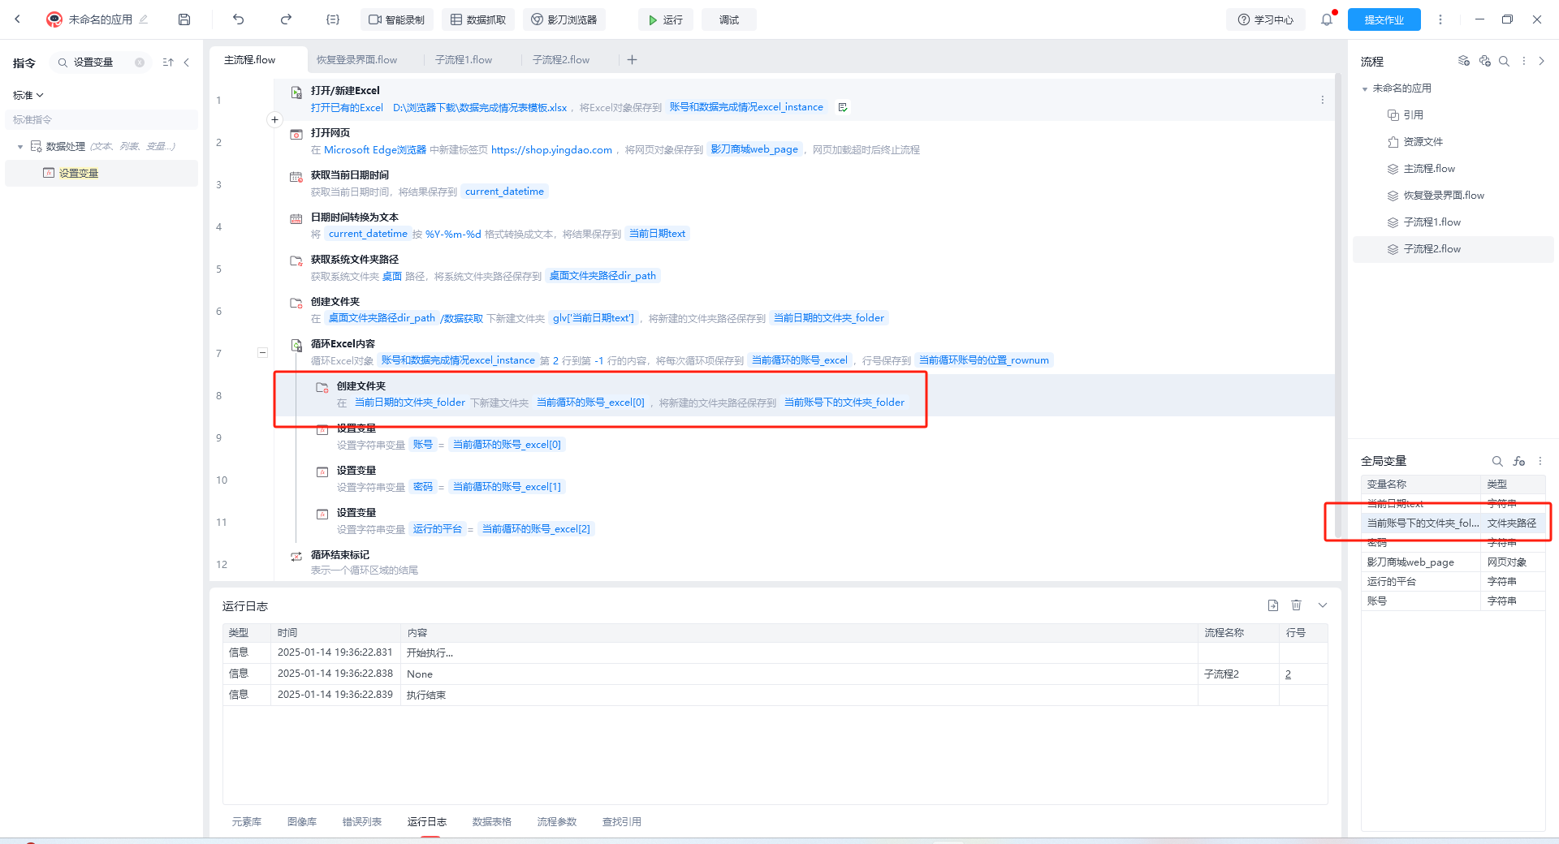
Task: Click the redo arrow icon
Action: click(286, 19)
